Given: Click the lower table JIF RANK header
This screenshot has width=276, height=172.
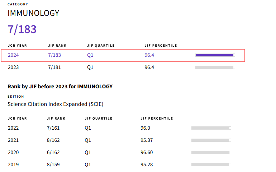Looking at the screenshot, I should [x=56, y=118].
